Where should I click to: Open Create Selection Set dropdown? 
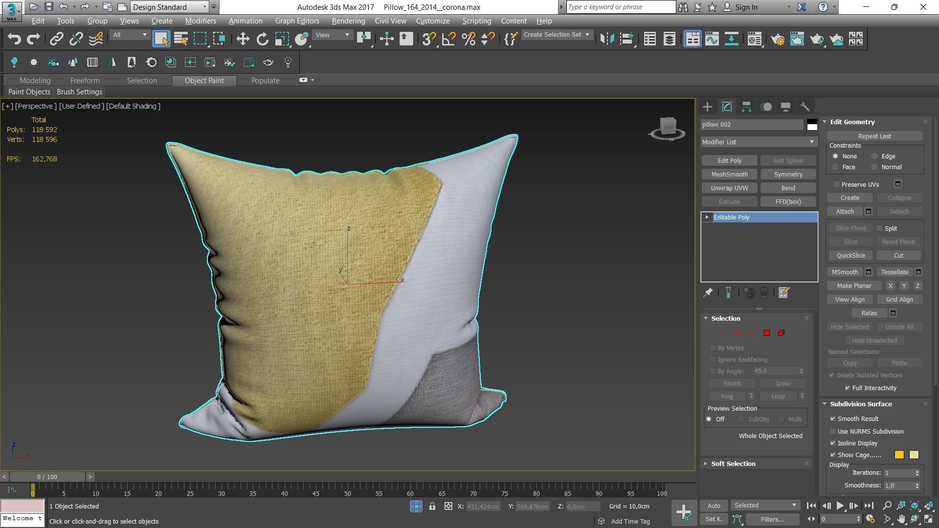(557, 35)
